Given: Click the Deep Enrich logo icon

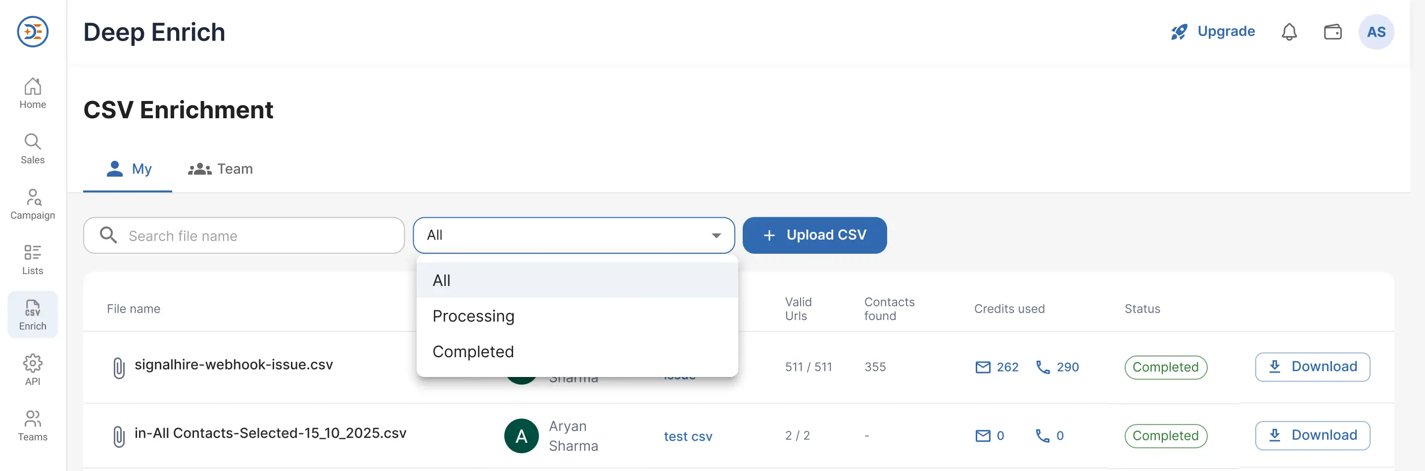Looking at the screenshot, I should coord(33,32).
